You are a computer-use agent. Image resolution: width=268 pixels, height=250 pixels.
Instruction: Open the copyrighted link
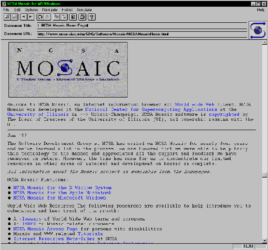[224, 114]
